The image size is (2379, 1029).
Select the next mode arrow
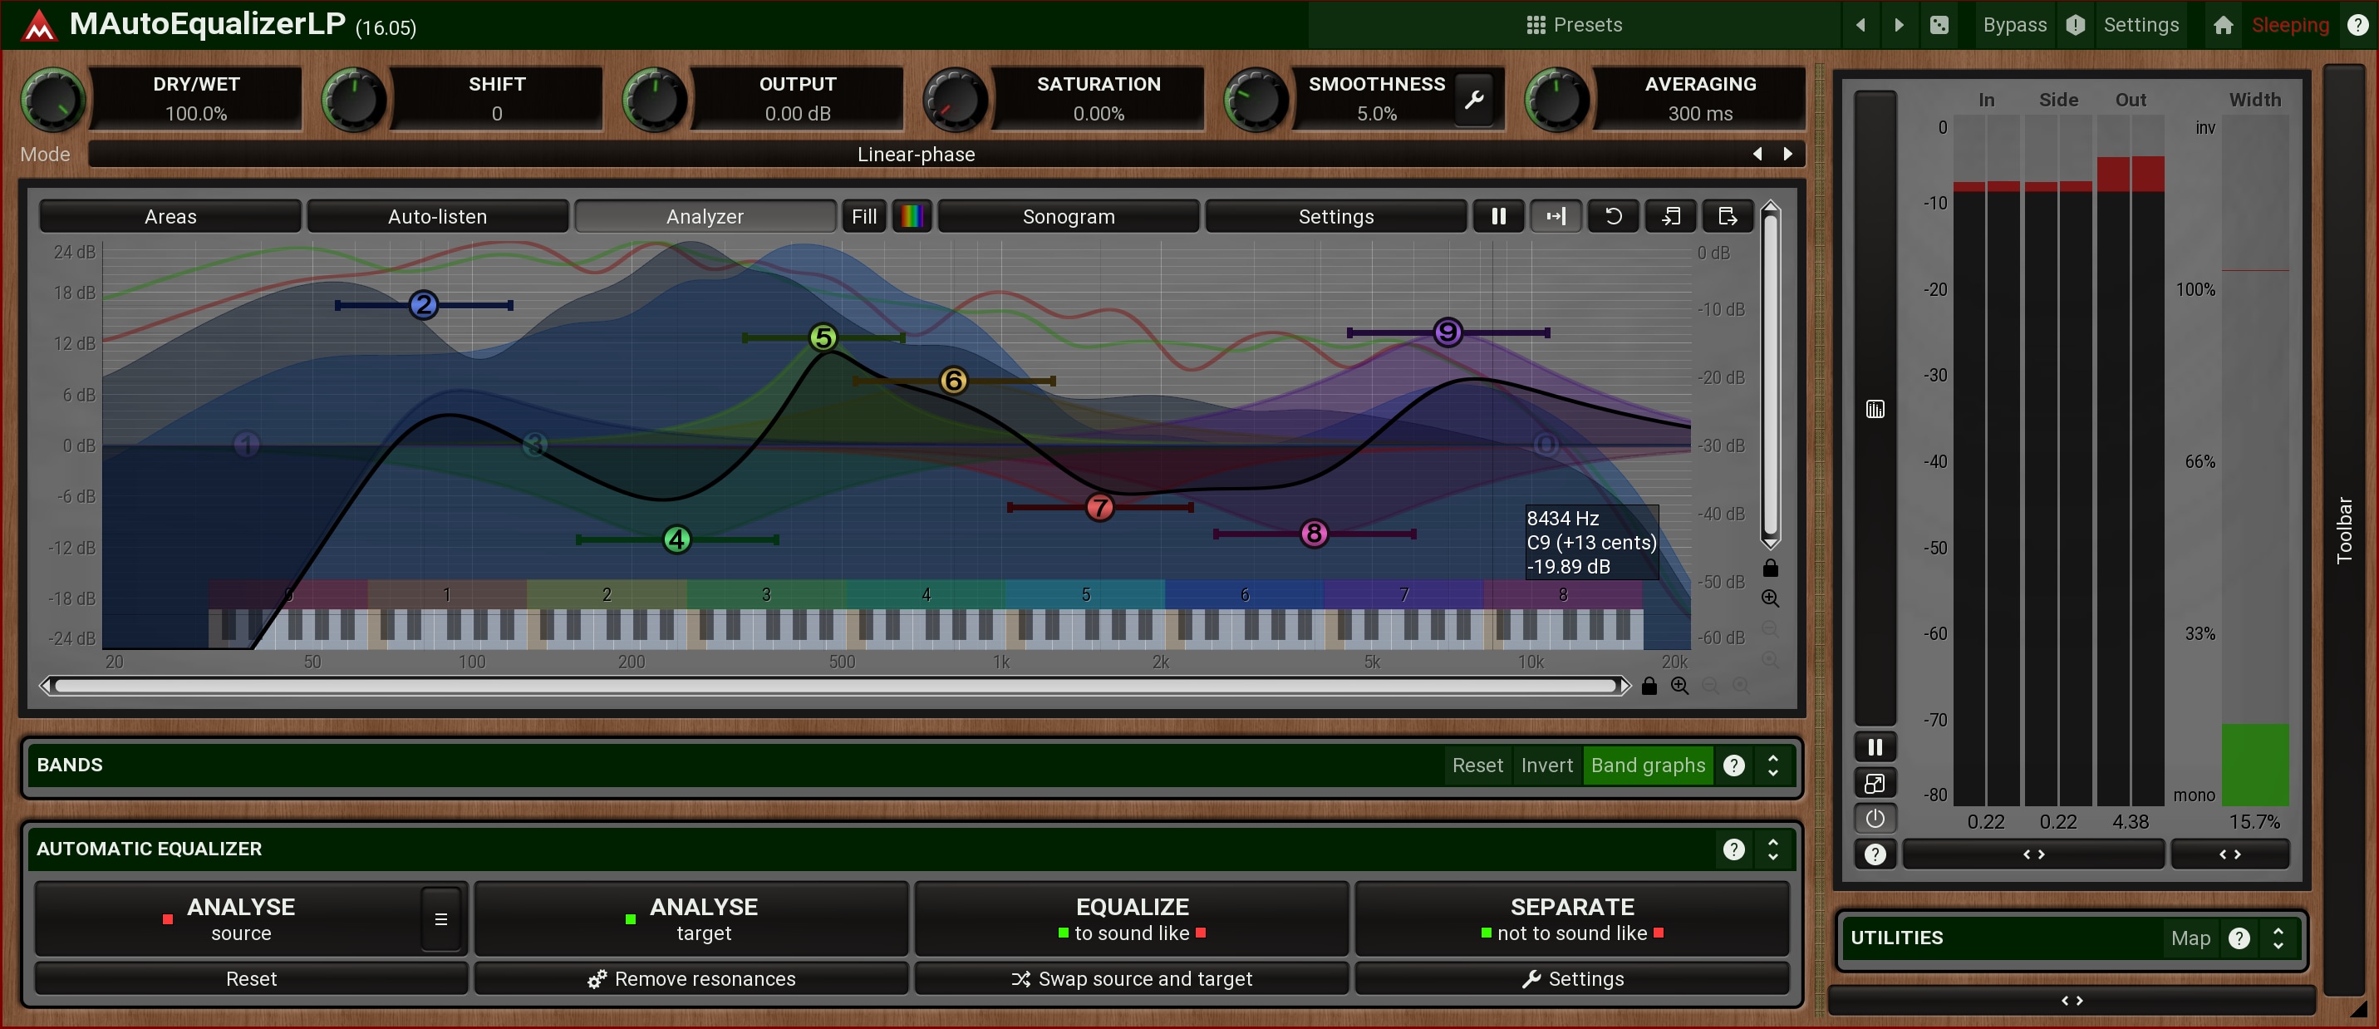click(x=1788, y=155)
